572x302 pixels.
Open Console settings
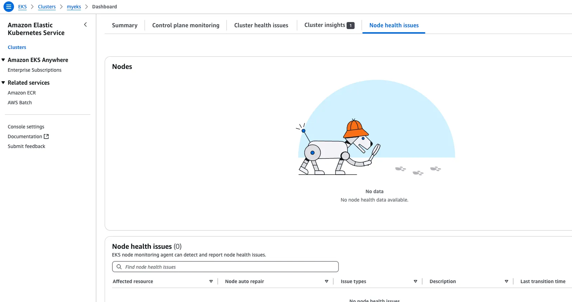(x=26, y=127)
